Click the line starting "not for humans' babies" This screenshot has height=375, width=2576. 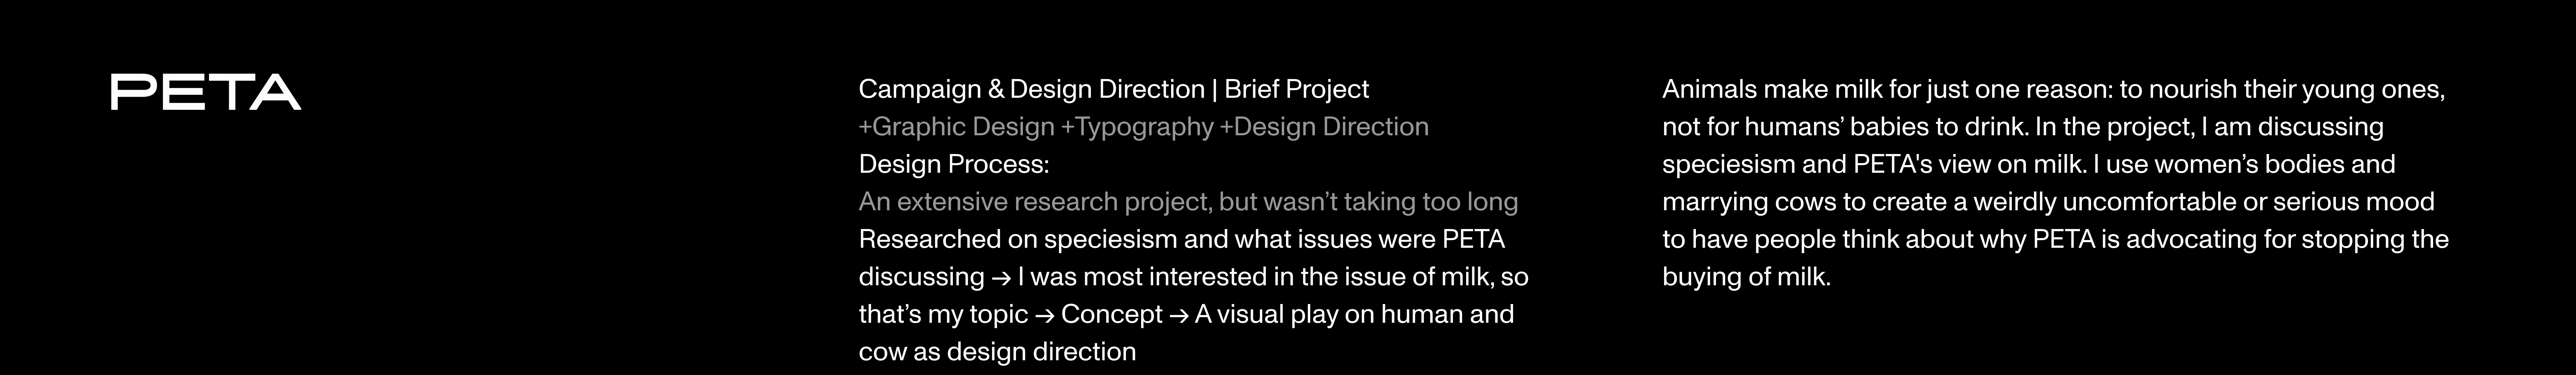click(2022, 127)
